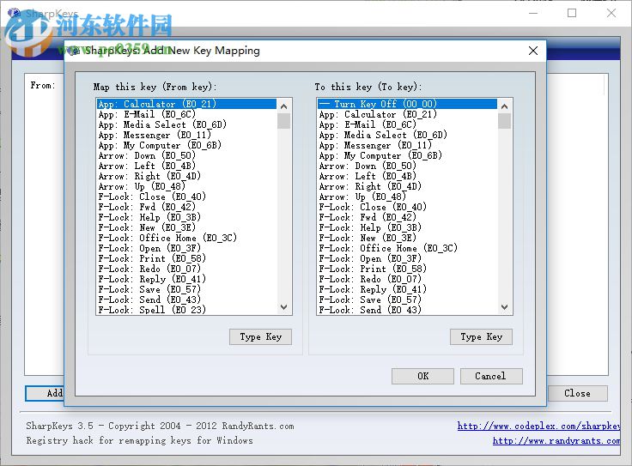This screenshot has width=632, height=466.
Task: Select App: Media Select in To list
Action: click(x=407, y=135)
